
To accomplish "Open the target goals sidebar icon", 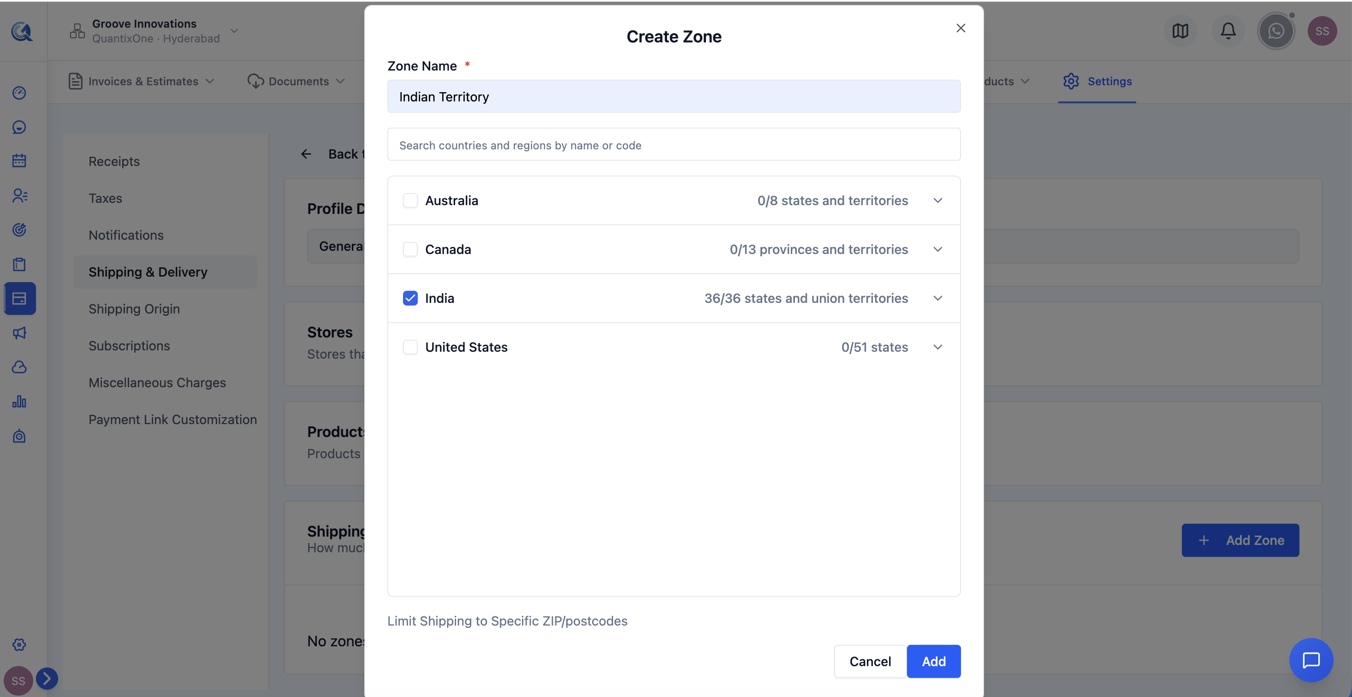I will [19, 230].
